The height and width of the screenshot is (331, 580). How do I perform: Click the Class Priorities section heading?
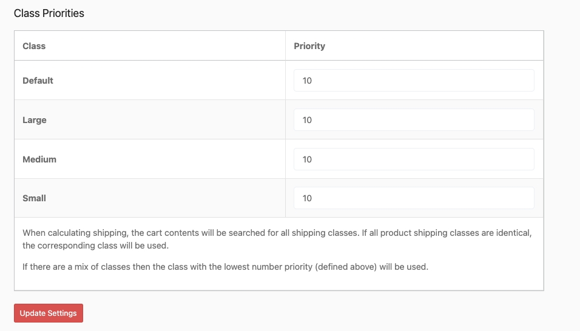pyautogui.click(x=49, y=13)
